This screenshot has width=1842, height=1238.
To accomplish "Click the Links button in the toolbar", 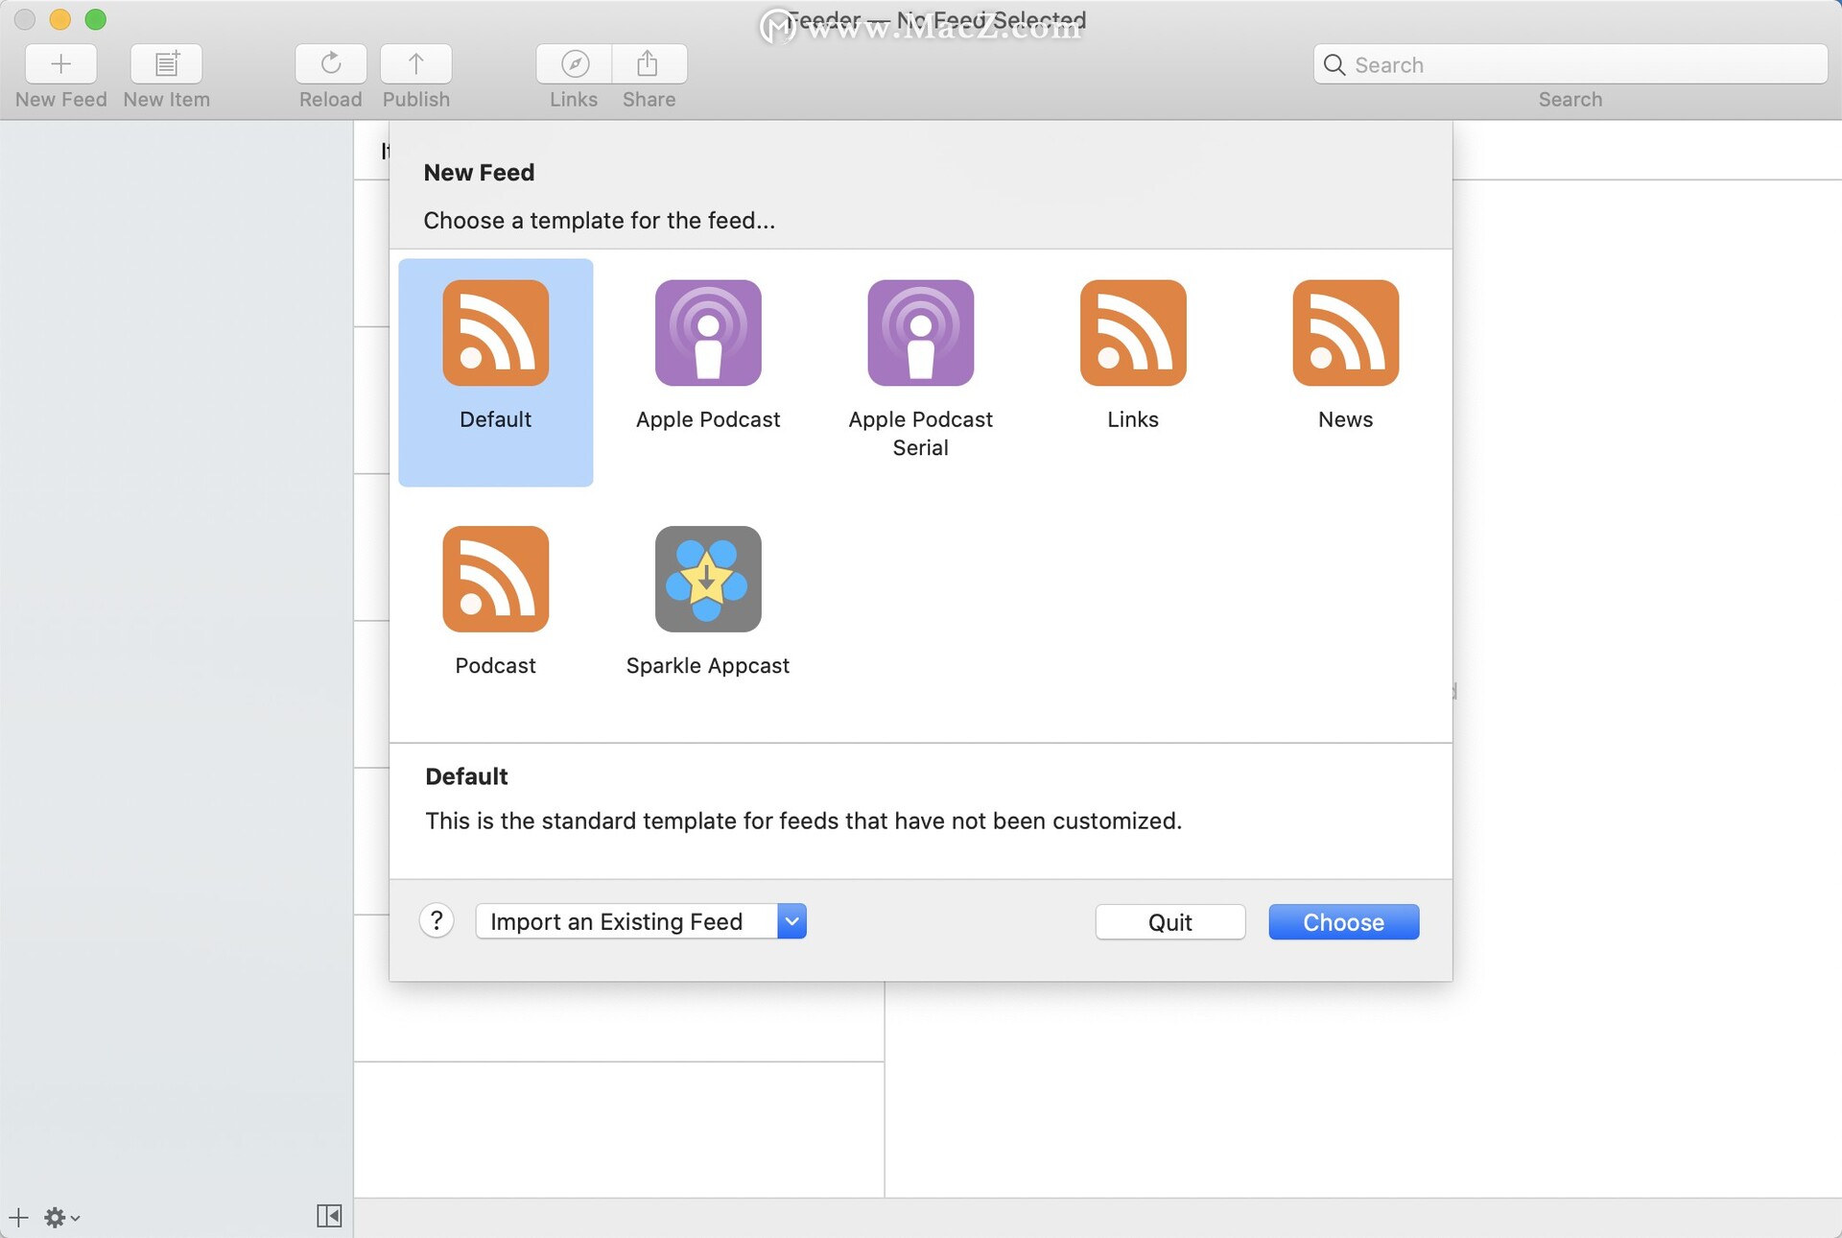I will tap(572, 63).
